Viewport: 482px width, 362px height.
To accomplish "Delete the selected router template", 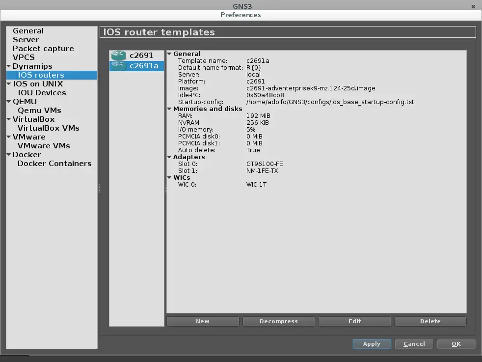I will [x=430, y=321].
